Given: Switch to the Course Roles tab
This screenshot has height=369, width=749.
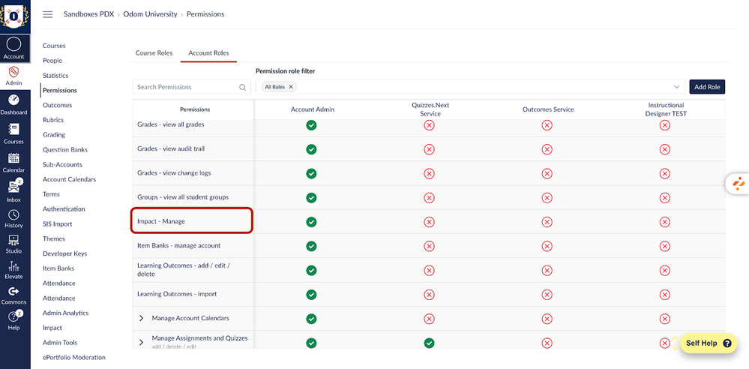Looking at the screenshot, I should 154,53.
